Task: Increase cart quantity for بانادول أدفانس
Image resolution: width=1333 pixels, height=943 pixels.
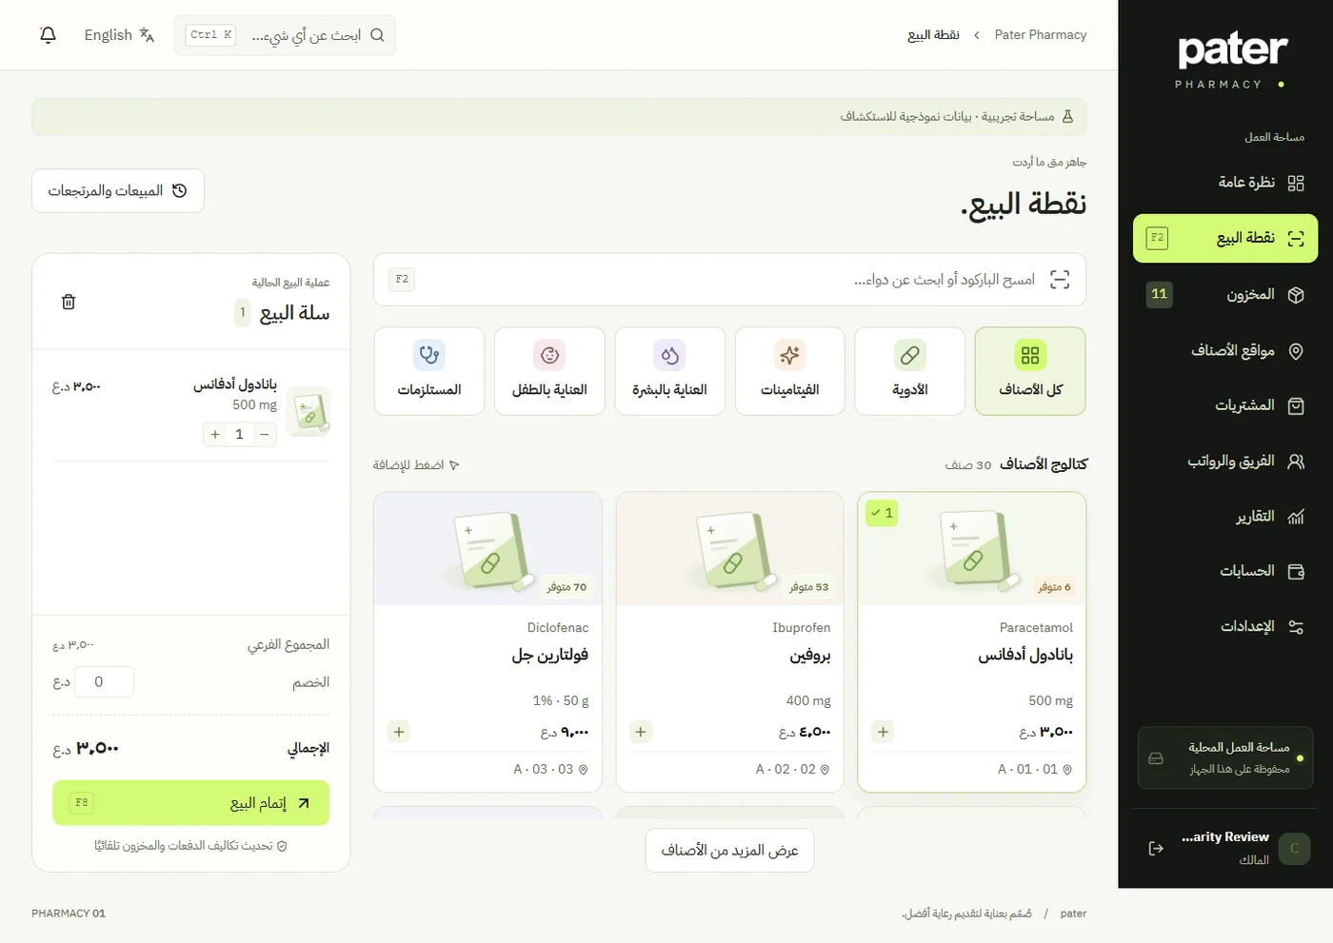Action: coord(215,435)
